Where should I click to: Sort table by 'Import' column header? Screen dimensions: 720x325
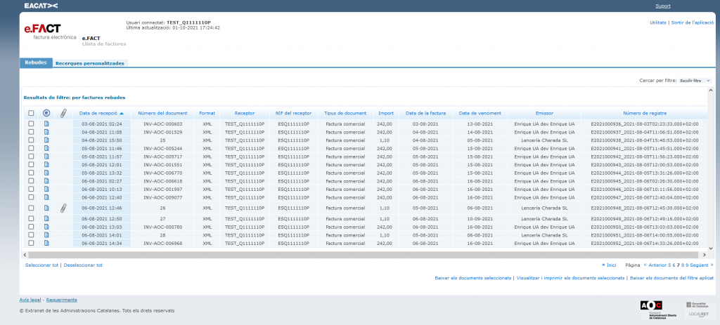coord(386,113)
